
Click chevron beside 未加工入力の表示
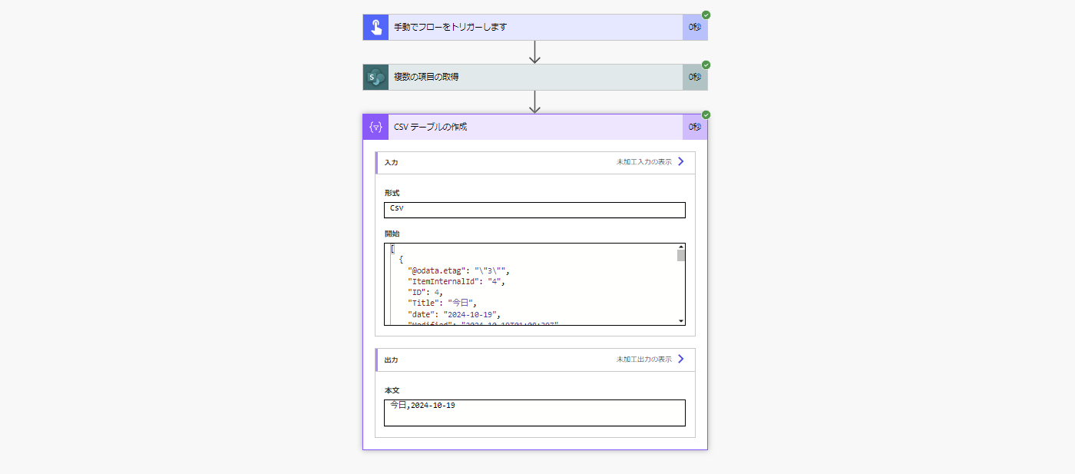point(679,162)
